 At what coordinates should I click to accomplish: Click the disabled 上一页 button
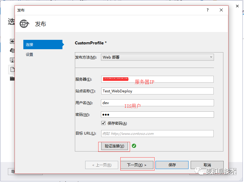102,165
